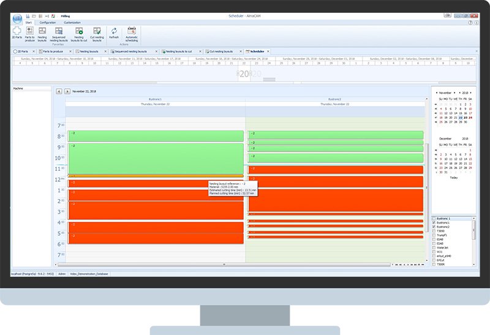Uncheck the Bystronic1 machine checkbox
The width and height of the screenshot is (490, 335).
[x=435, y=223]
